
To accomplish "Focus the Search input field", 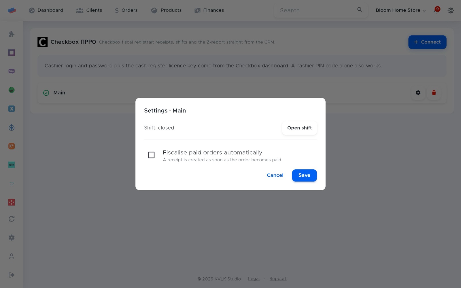I will [x=317, y=10].
